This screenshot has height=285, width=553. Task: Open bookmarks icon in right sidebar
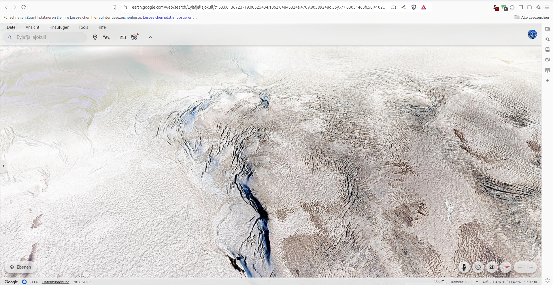pos(548,50)
